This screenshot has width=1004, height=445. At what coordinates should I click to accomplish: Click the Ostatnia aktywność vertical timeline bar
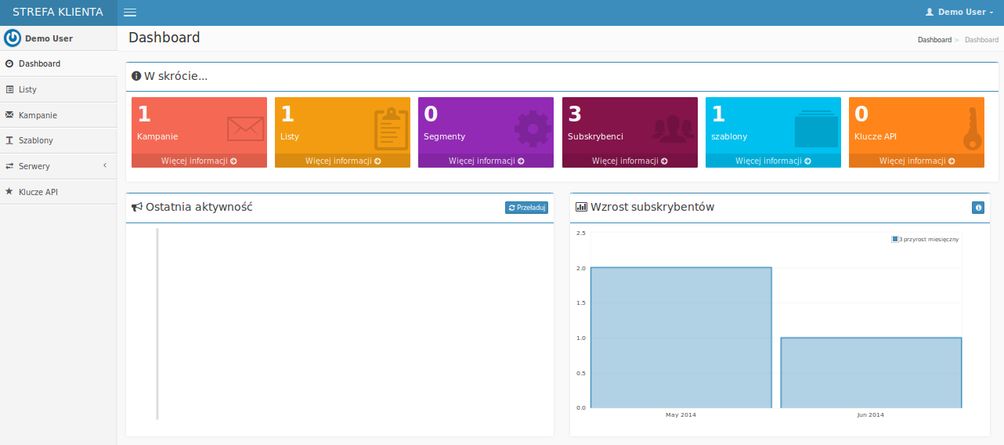tap(157, 324)
